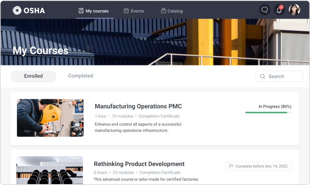Image resolution: width=310 pixels, height=185 pixels.
Task: Click the Catalog box icon
Action: click(163, 11)
